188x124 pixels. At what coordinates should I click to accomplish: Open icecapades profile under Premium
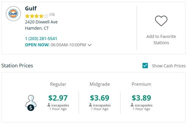coord(143,105)
